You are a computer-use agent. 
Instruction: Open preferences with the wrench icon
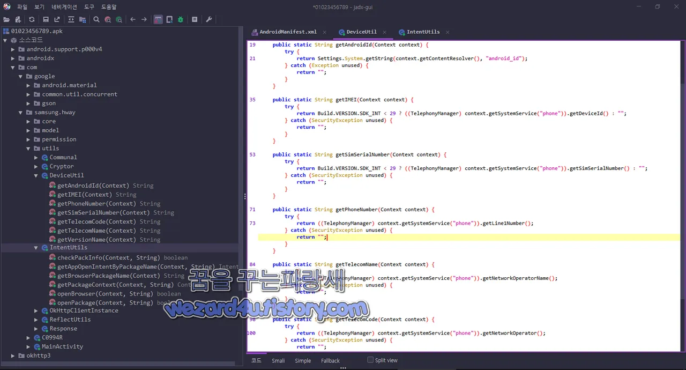click(x=209, y=19)
